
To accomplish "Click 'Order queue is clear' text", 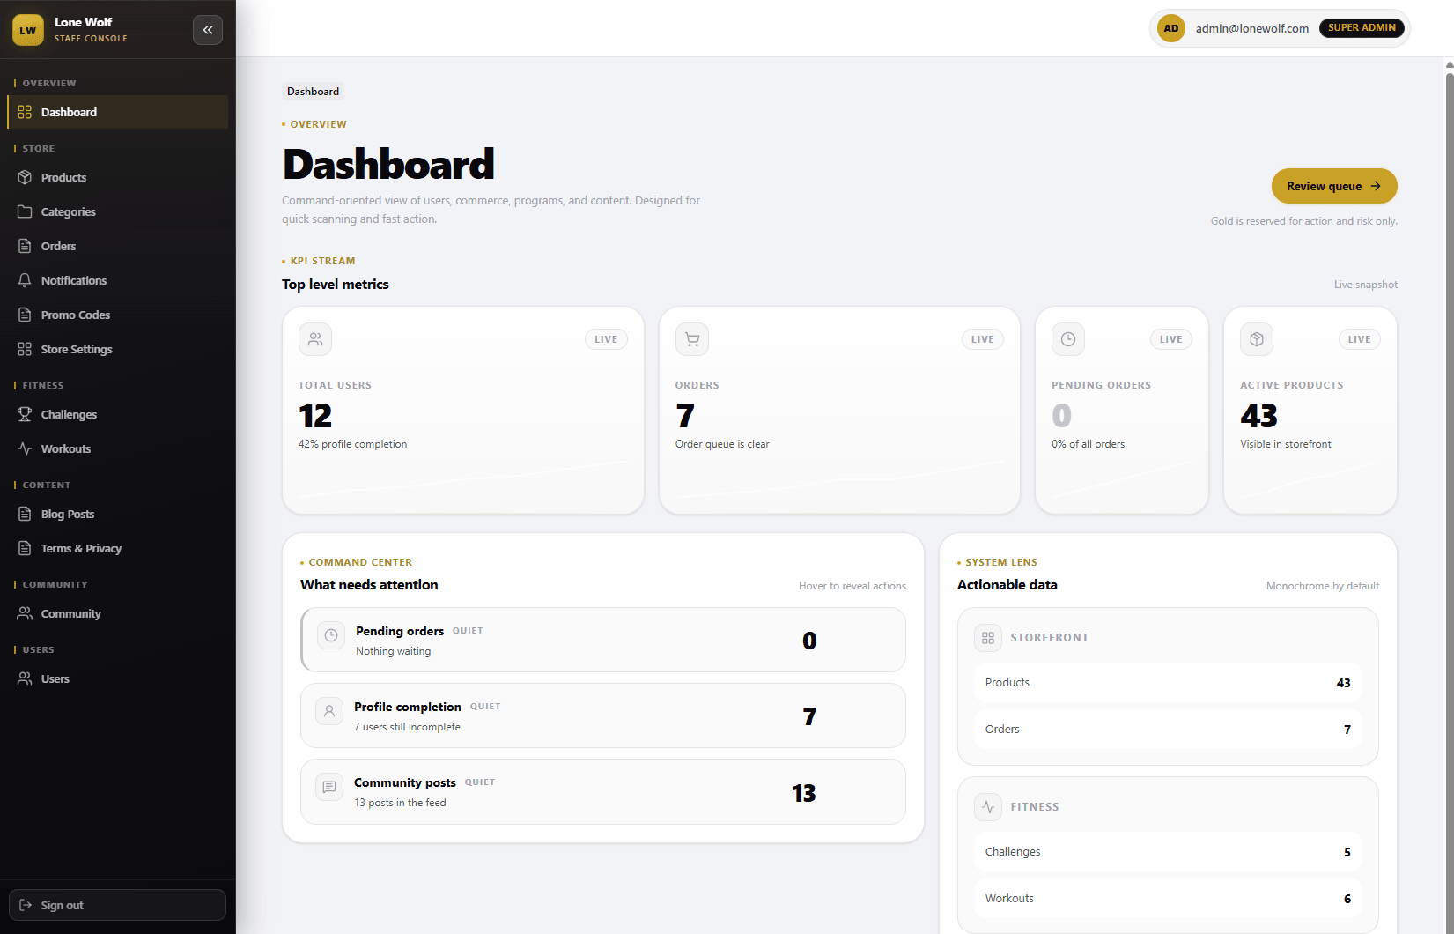I will pos(722,444).
